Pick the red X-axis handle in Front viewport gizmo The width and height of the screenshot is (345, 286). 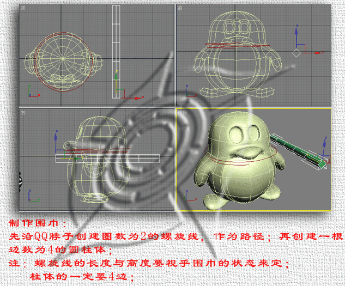coord(317,53)
